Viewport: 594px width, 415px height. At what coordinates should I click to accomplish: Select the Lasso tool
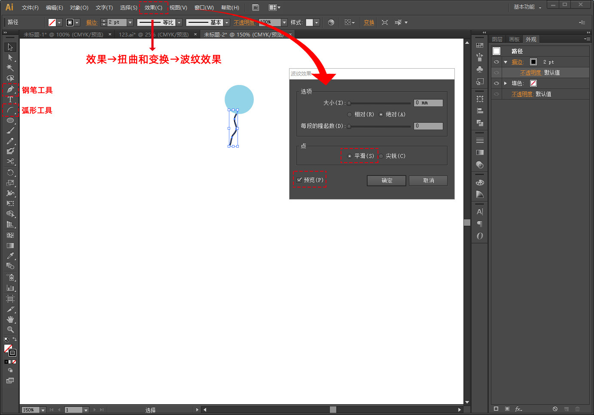10,78
